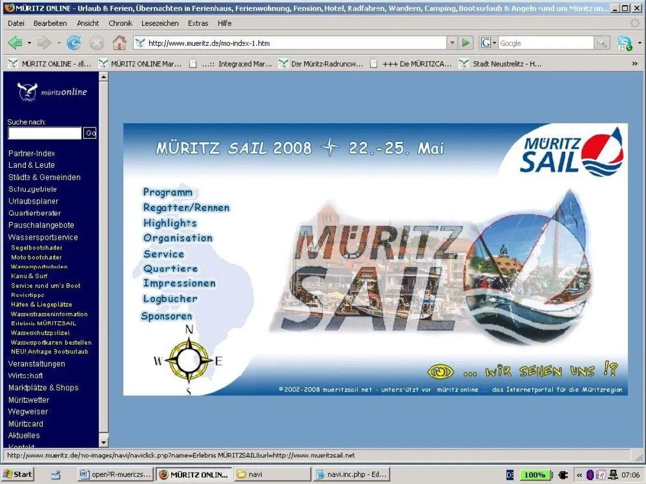
Task: Click the green 100% battery meter
Action: [x=536, y=474]
